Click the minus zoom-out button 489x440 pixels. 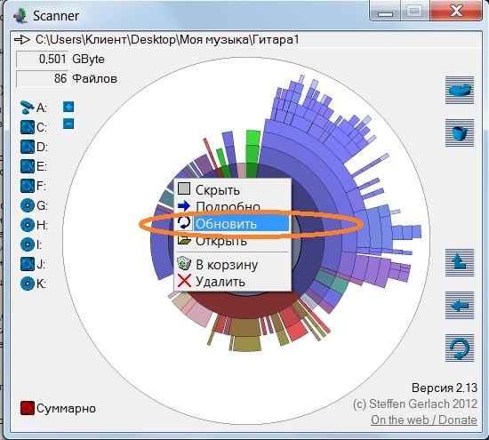[68, 124]
